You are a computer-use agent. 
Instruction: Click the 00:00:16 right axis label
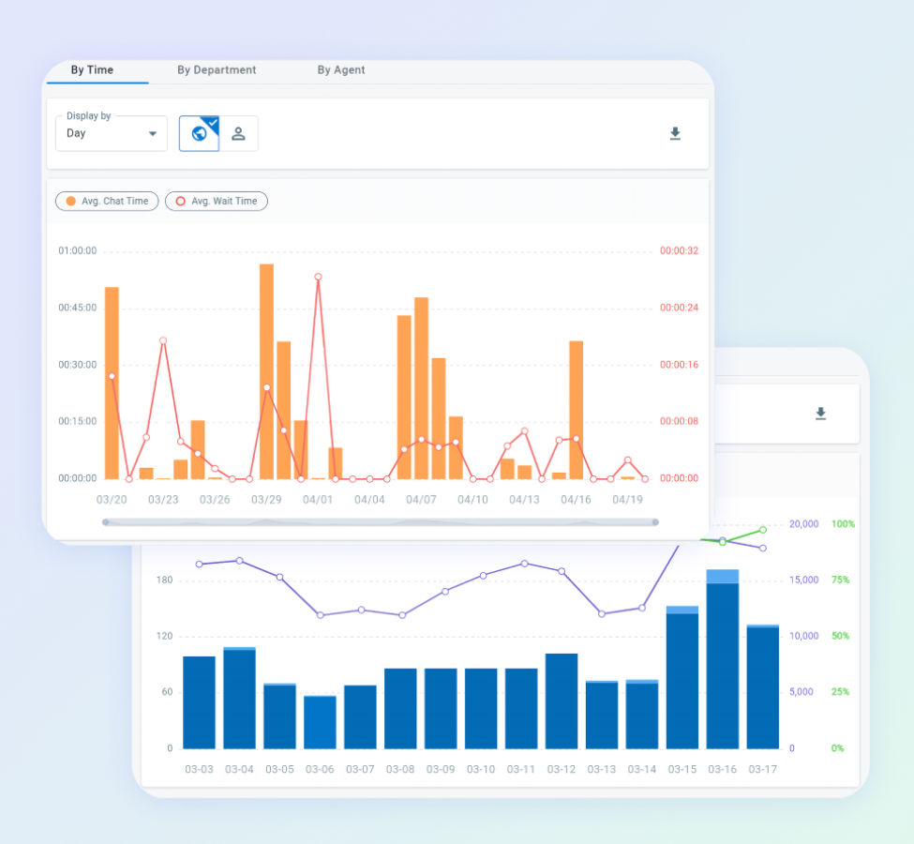point(679,365)
